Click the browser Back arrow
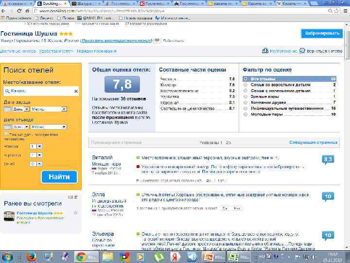Image resolution: width=350 pixels, height=263 pixels. tap(4, 11)
